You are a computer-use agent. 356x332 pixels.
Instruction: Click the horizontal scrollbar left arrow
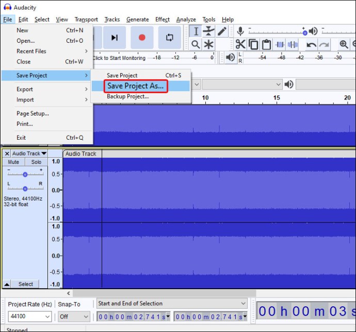click(69, 293)
